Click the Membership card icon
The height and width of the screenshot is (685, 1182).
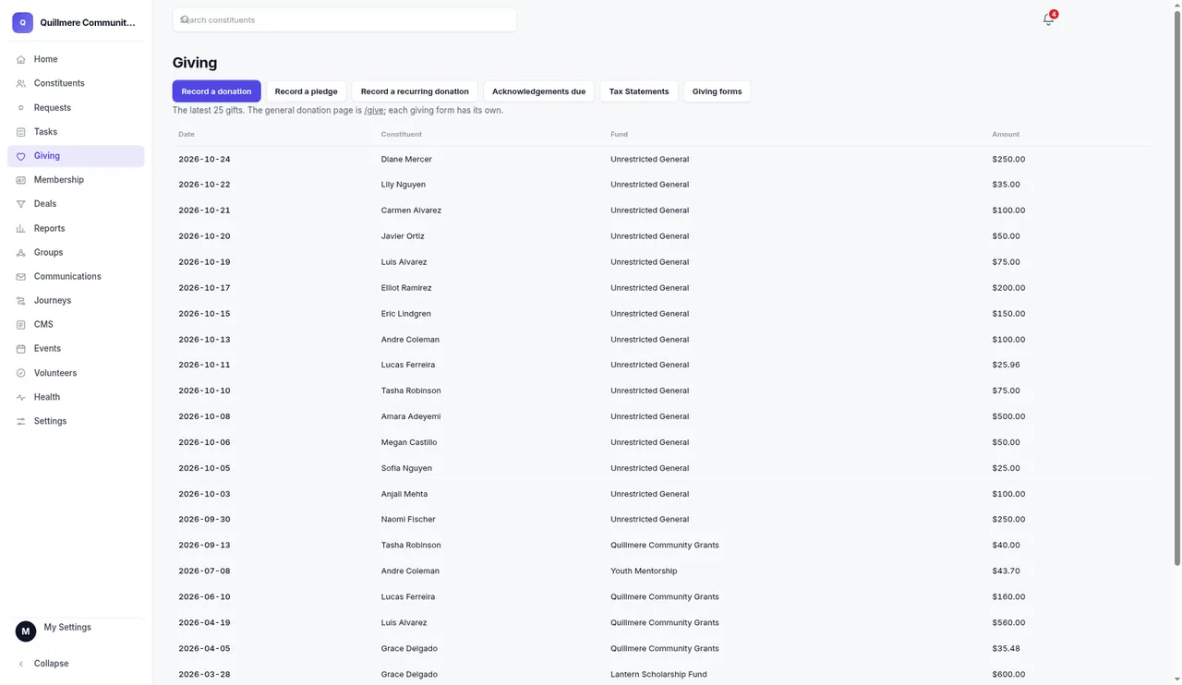[x=21, y=180]
